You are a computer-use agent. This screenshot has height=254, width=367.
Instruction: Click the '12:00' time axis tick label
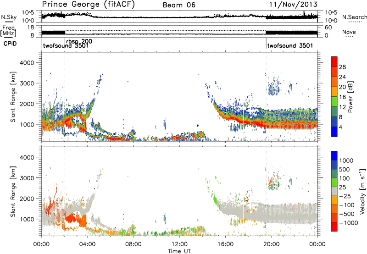click(179, 244)
